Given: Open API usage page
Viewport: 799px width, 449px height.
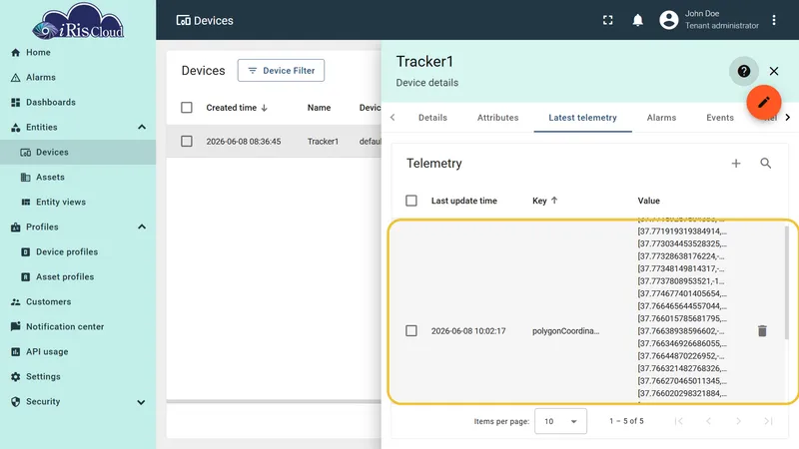Looking at the screenshot, I should [78, 352].
